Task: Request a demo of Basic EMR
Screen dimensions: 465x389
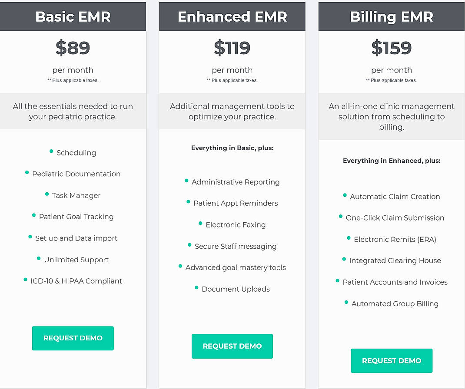Action: tap(73, 338)
